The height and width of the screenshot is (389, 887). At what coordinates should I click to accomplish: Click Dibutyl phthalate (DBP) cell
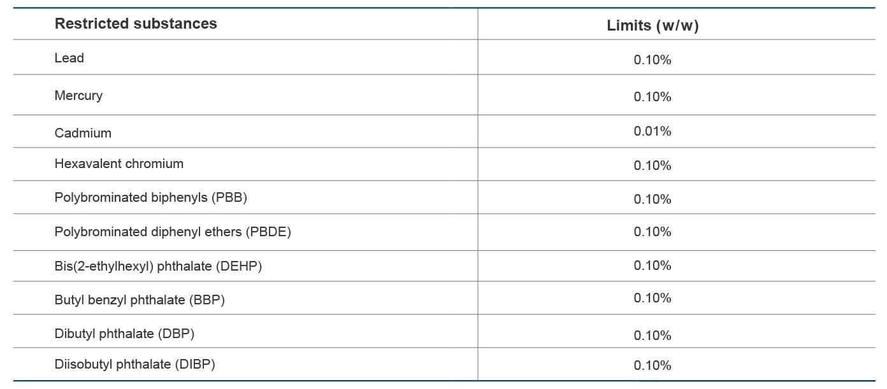click(x=124, y=334)
